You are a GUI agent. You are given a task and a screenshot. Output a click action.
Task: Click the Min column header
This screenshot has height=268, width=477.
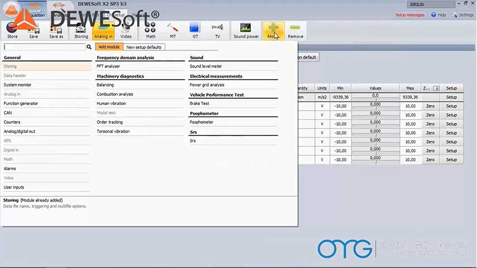pos(340,88)
